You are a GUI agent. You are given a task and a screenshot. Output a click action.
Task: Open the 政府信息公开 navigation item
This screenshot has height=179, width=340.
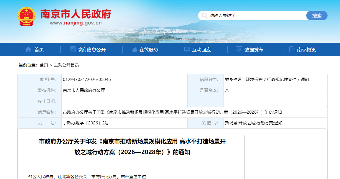point(92,50)
